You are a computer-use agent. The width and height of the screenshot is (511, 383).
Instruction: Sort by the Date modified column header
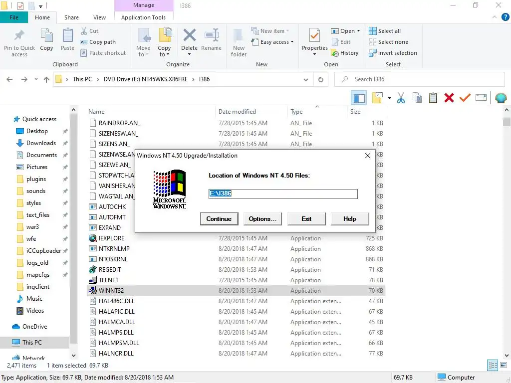click(237, 111)
